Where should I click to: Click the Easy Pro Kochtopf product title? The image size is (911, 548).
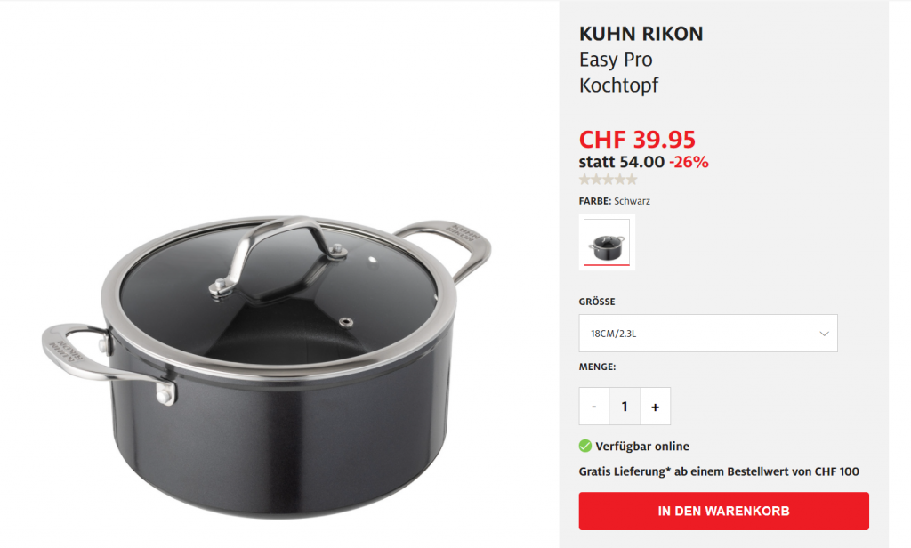(x=619, y=72)
